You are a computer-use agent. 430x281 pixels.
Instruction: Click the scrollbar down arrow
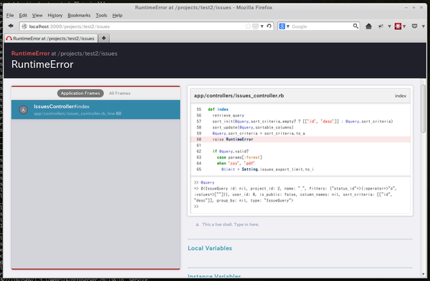(423, 274)
